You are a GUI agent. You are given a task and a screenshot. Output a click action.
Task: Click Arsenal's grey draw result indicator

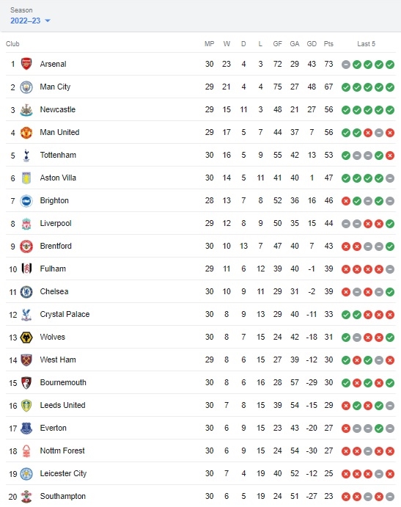tap(346, 65)
